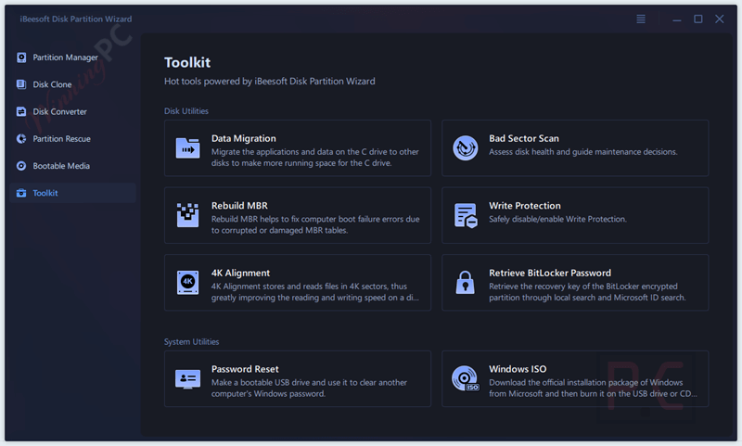This screenshot has height=446, width=742.
Task: Go to Disk Converter section
Action: click(59, 111)
